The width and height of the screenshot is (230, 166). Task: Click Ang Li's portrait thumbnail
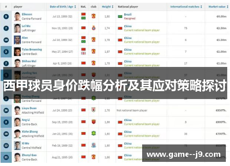(x=17, y=122)
